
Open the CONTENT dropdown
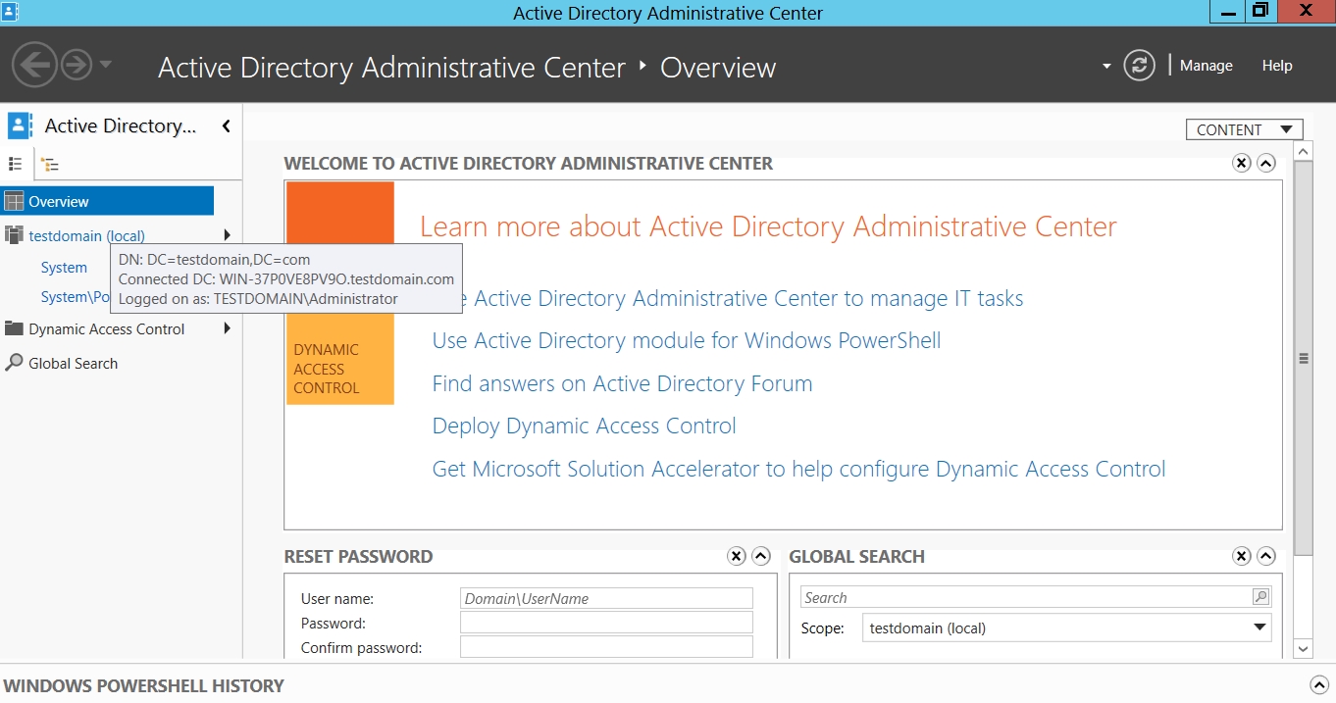tap(1244, 129)
